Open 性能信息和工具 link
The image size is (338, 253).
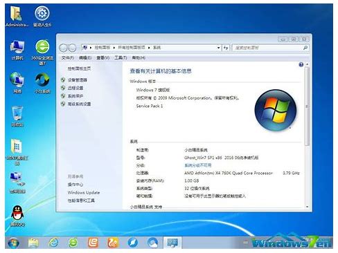81,200
